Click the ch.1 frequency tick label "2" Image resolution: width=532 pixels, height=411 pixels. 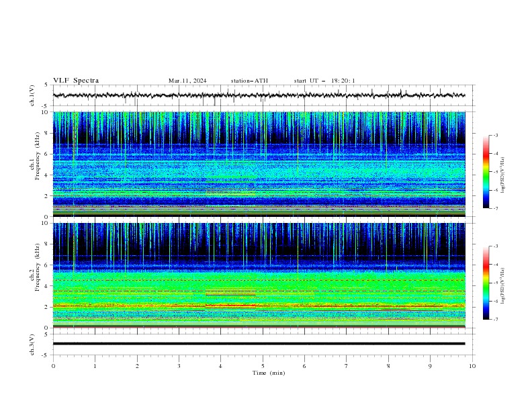[46, 196]
